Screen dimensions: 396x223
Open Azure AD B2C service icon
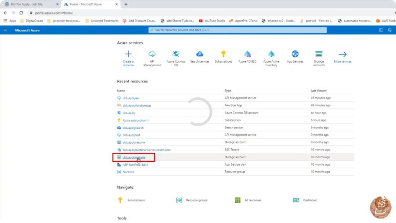247,54
